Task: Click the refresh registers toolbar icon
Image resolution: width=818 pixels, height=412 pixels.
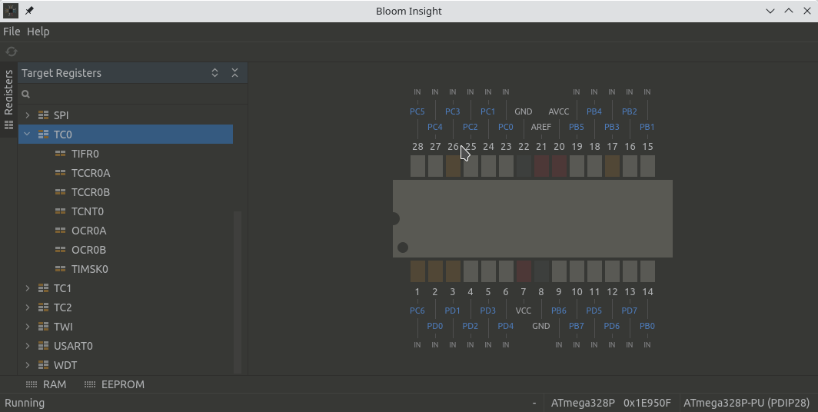Action: pyautogui.click(x=12, y=51)
